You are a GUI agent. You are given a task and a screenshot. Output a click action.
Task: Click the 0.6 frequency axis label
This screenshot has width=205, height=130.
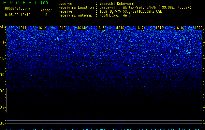tap(3, 123)
